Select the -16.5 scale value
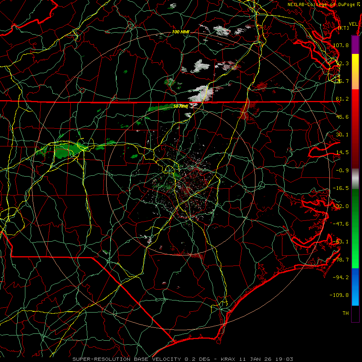This screenshot has height=362, width=362. 341,188
